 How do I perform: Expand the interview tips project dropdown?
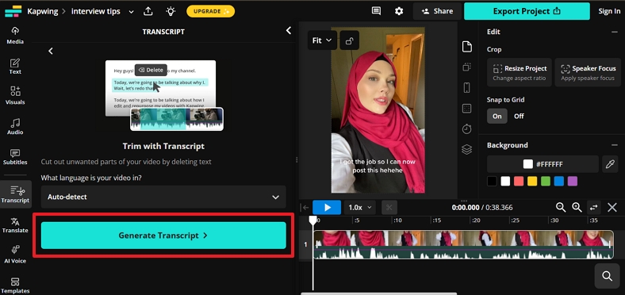pyautogui.click(x=131, y=12)
